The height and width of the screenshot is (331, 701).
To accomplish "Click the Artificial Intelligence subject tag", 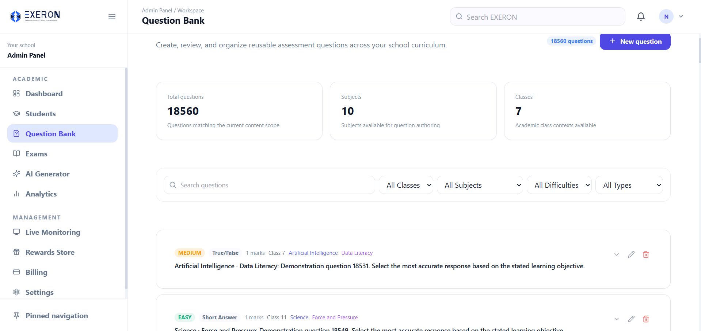I will [x=313, y=253].
